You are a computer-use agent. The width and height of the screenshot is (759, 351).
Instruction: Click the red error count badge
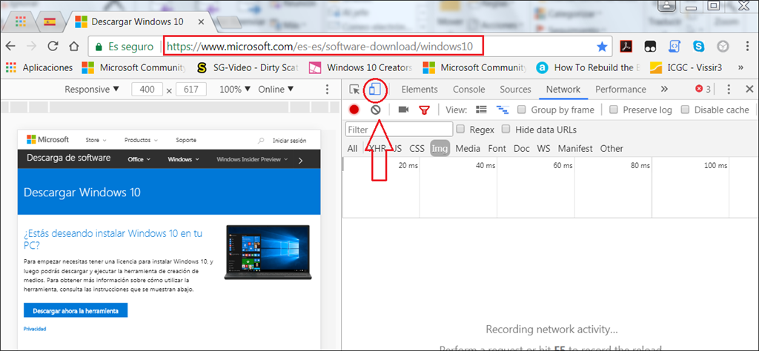[x=703, y=89]
